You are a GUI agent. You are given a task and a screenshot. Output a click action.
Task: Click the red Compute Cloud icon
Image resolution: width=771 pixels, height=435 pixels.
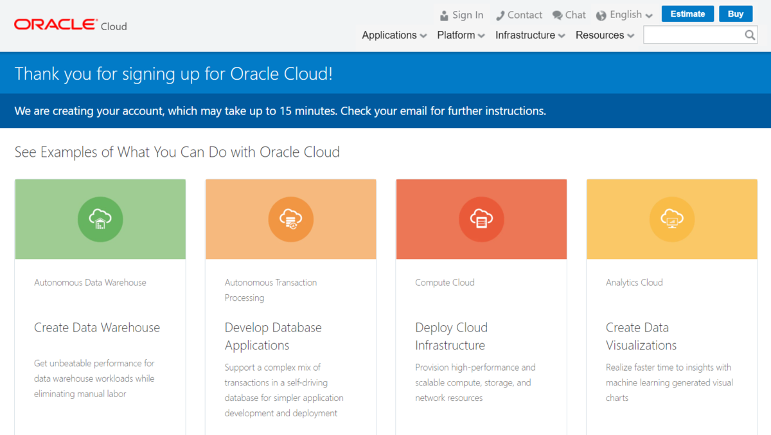(481, 219)
